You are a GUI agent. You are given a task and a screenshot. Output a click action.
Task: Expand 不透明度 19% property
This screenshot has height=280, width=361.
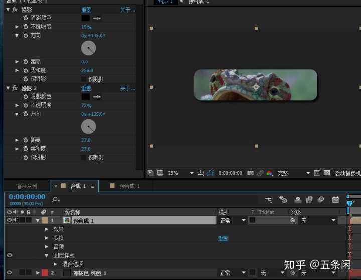[x=17, y=27]
